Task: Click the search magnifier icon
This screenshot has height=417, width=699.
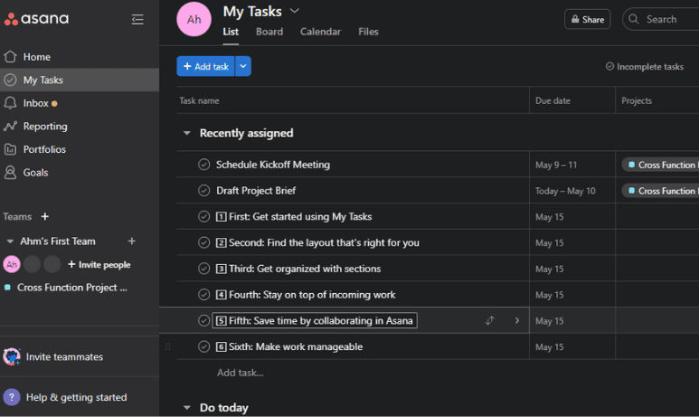Action: (x=634, y=19)
